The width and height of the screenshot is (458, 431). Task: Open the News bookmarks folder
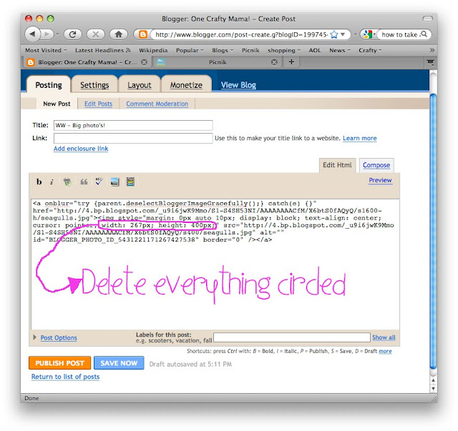pyautogui.click(x=340, y=50)
